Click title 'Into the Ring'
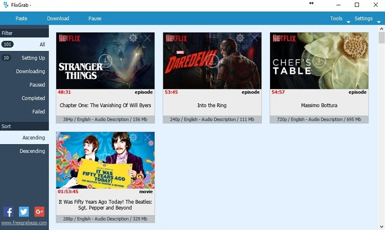 [212, 105]
